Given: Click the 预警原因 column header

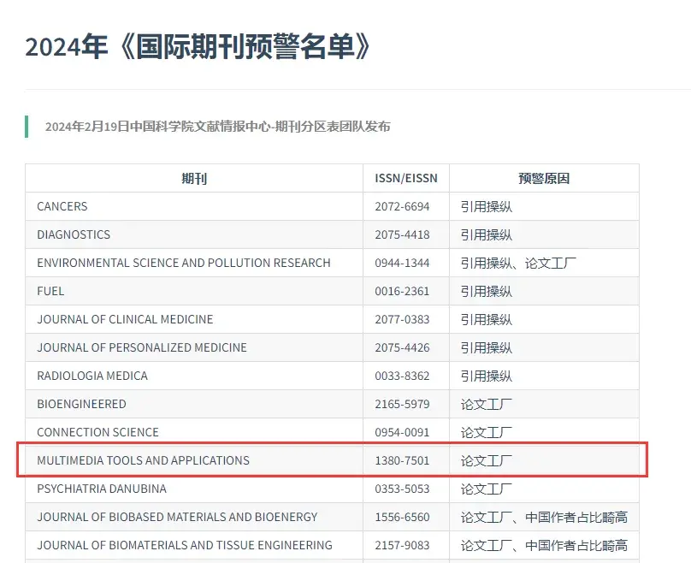Looking at the screenshot, I should click(545, 178).
